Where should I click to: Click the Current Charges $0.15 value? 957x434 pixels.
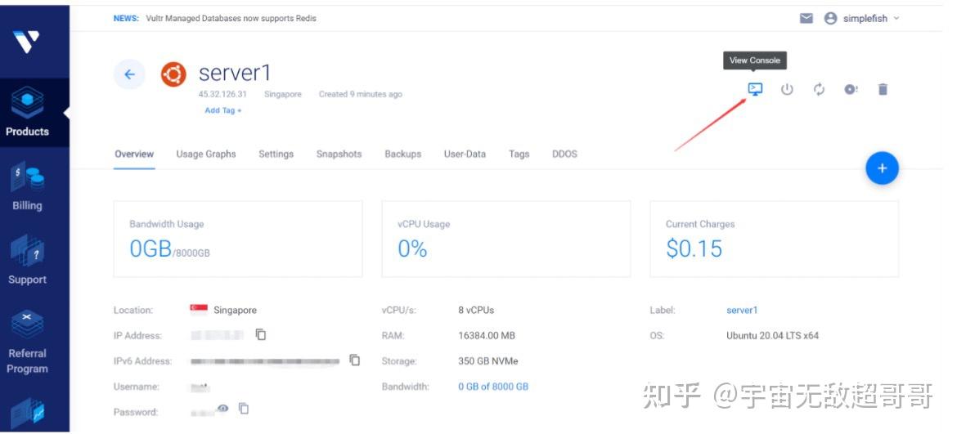coord(694,248)
